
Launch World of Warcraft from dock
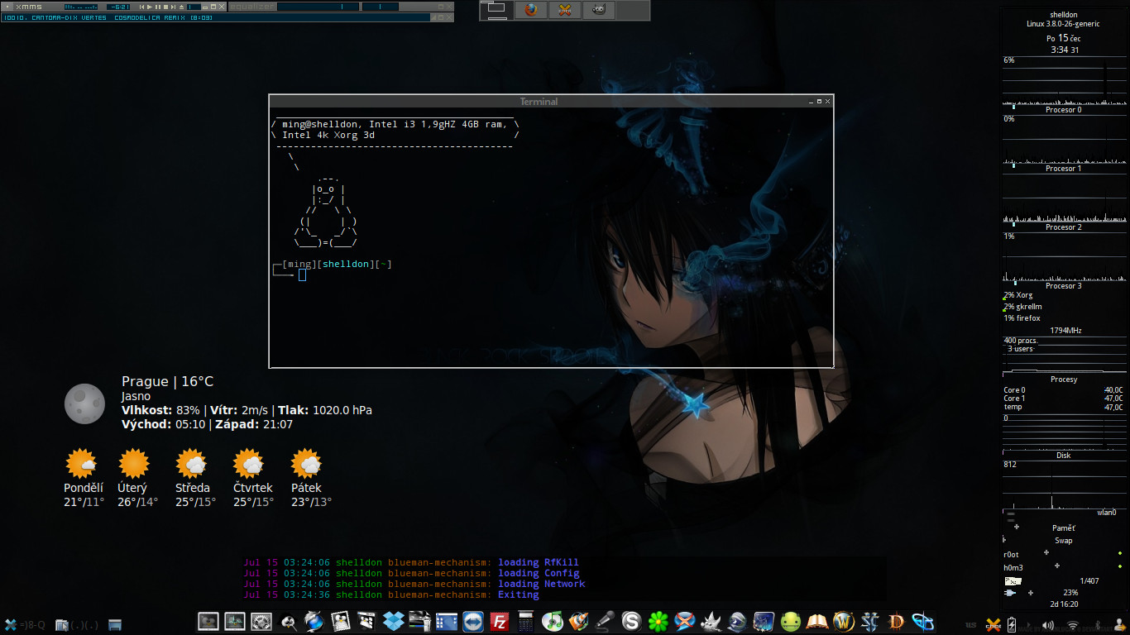[x=843, y=621]
